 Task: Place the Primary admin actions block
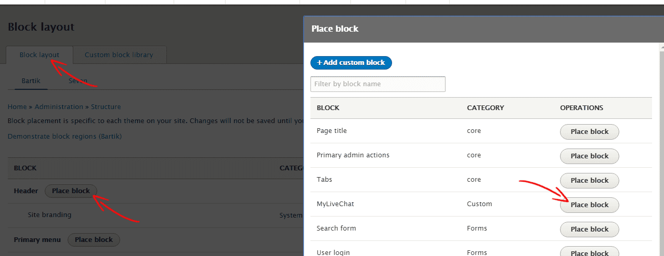pos(589,156)
